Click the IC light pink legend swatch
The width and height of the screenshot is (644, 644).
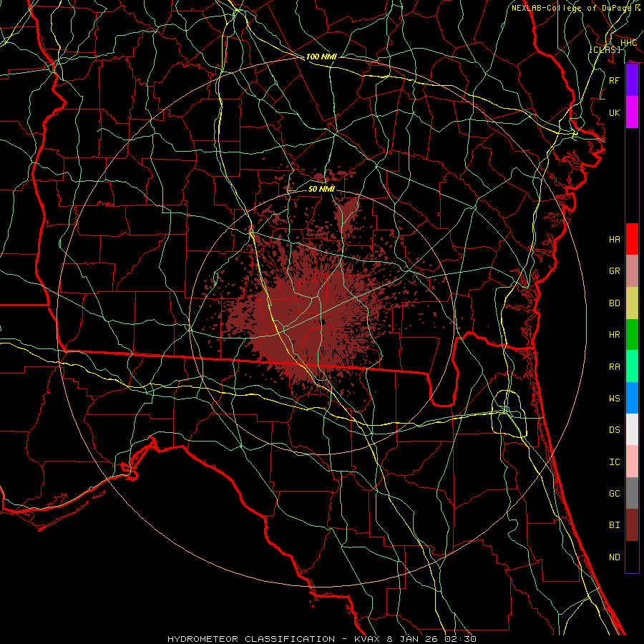coord(632,462)
